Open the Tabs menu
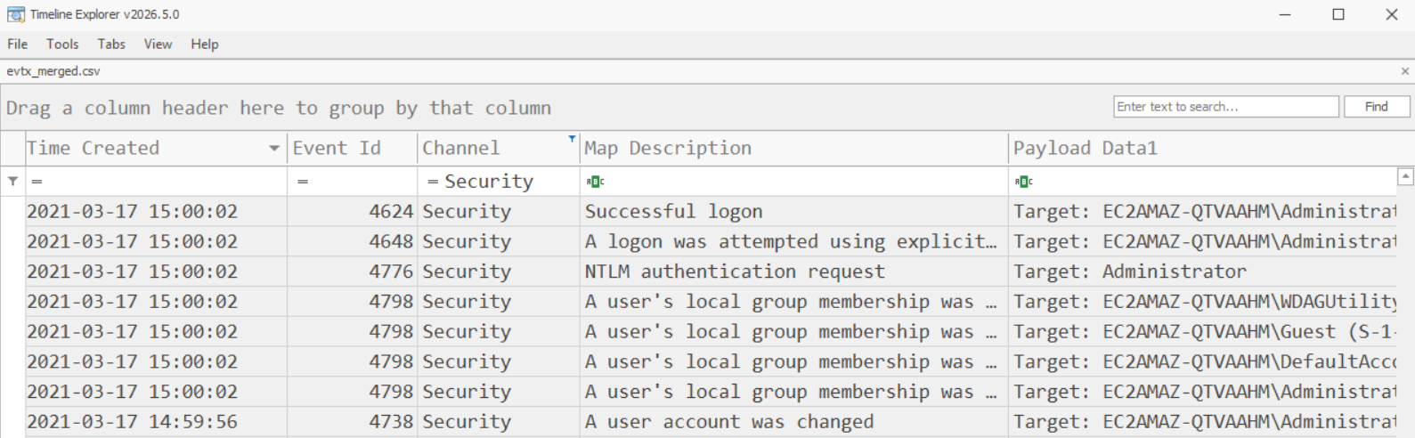Viewport: 1415px width, 438px height. point(111,44)
